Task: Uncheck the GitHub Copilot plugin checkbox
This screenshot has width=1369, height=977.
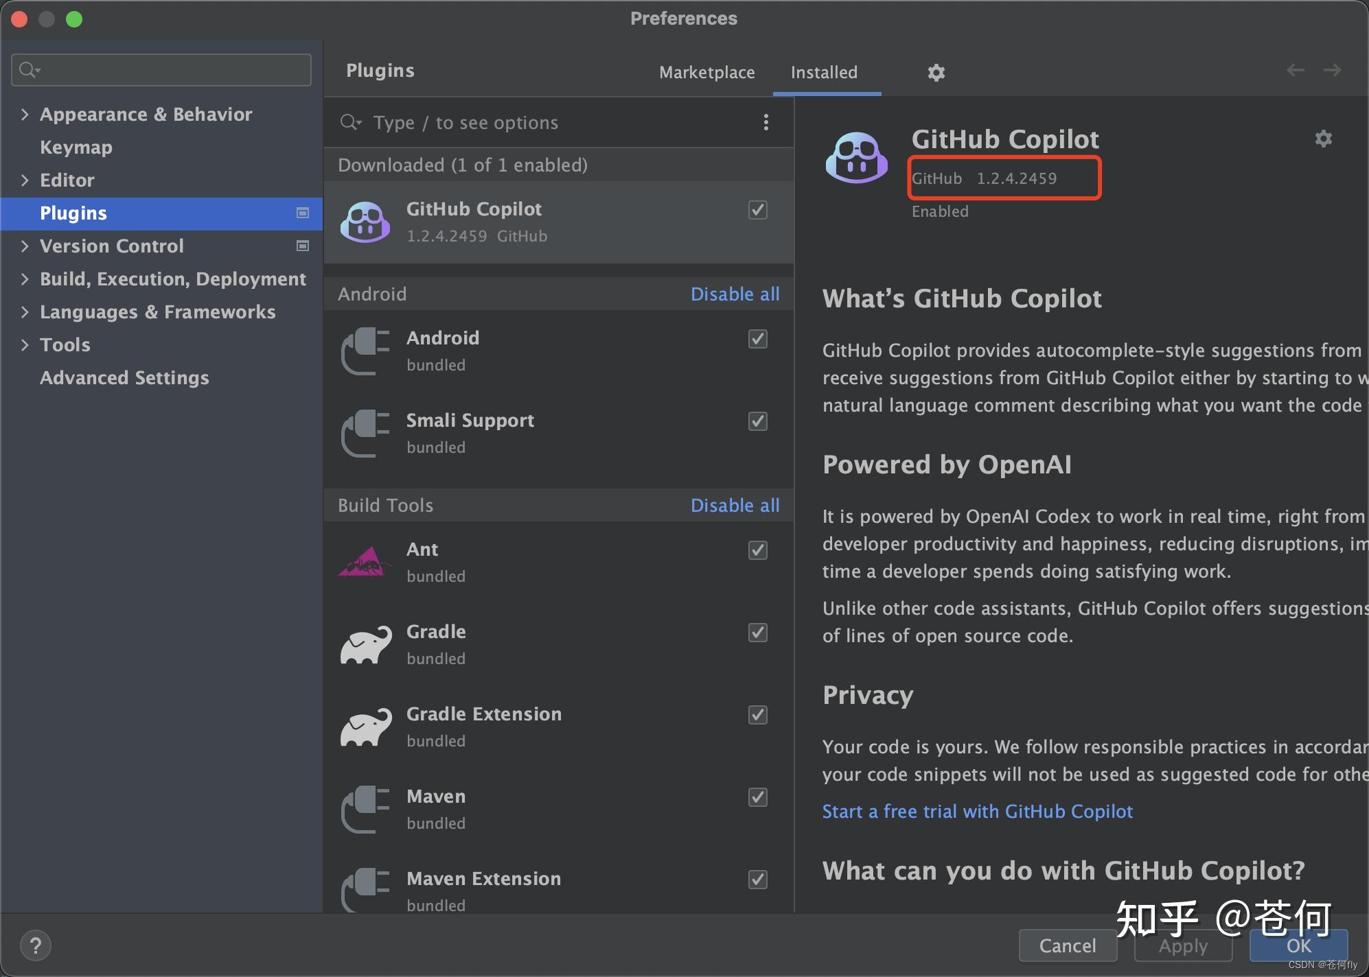Action: [757, 210]
